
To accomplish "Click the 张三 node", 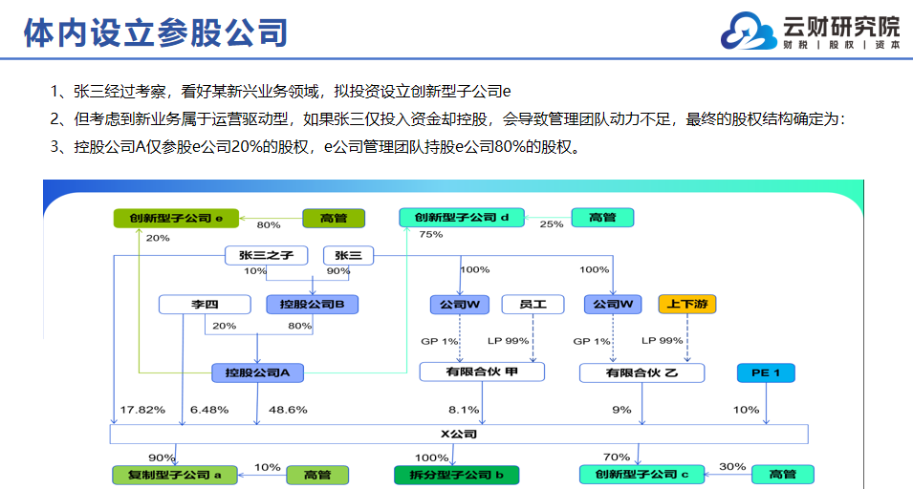I will point(348,255).
